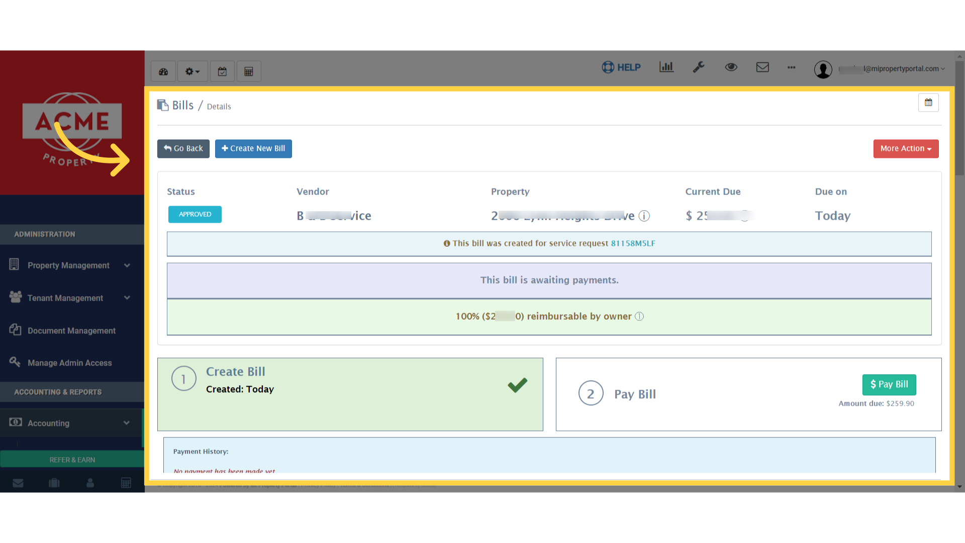The height and width of the screenshot is (543, 965).
Task: Expand Property Management menu
Action: 72,265
